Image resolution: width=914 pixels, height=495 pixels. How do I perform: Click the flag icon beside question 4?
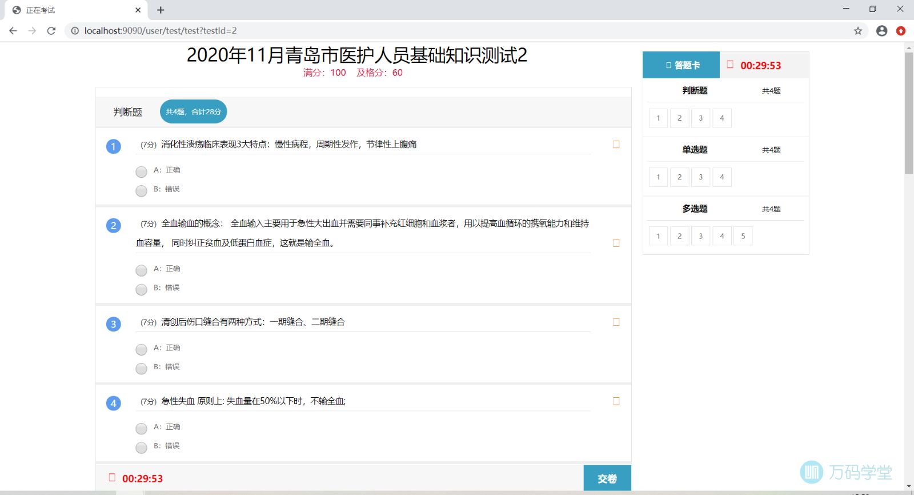click(x=616, y=401)
